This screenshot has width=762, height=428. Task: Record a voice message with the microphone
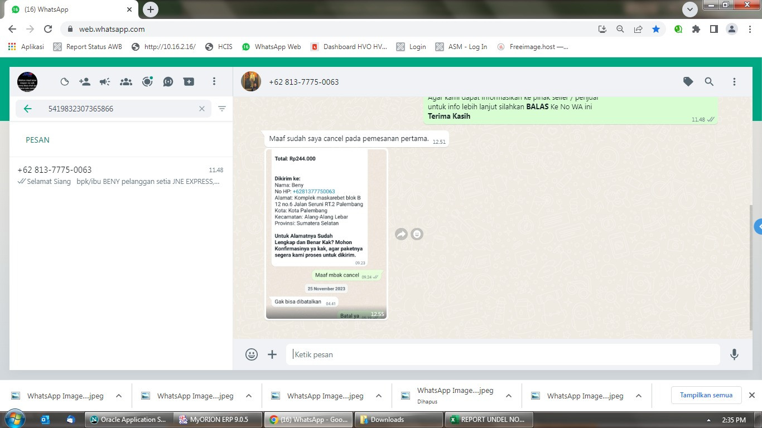(x=734, y=354)
